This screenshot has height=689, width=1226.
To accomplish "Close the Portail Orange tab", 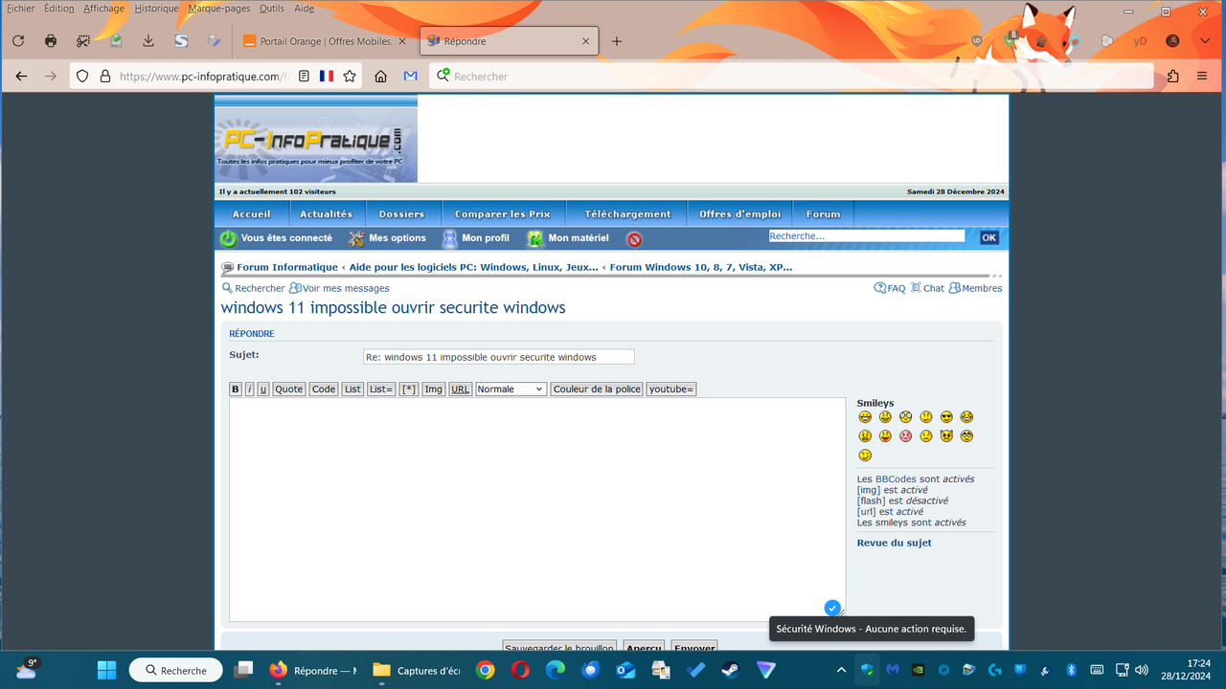I will click(402, 41).
